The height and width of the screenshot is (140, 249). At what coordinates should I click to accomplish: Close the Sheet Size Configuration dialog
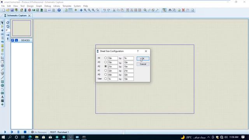pos(146,51)
